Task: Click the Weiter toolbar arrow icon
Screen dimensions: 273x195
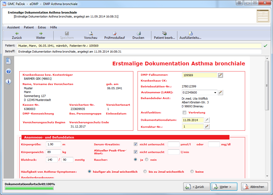Action: [x=41, y=33]
